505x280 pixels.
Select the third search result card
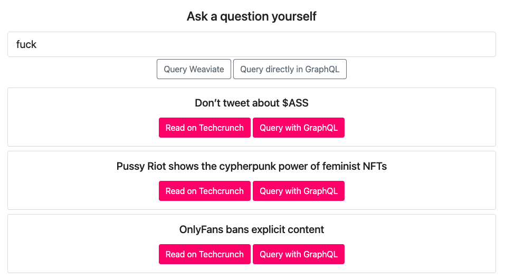79,244
